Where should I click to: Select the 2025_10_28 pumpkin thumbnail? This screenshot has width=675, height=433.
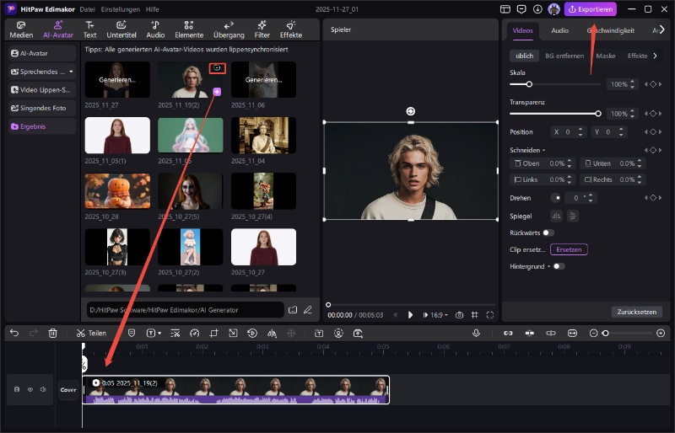tap(117, 191)
